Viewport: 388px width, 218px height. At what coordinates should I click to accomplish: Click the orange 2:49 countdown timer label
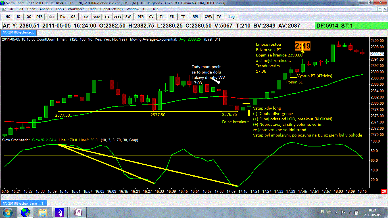click(x=302, y=46)
